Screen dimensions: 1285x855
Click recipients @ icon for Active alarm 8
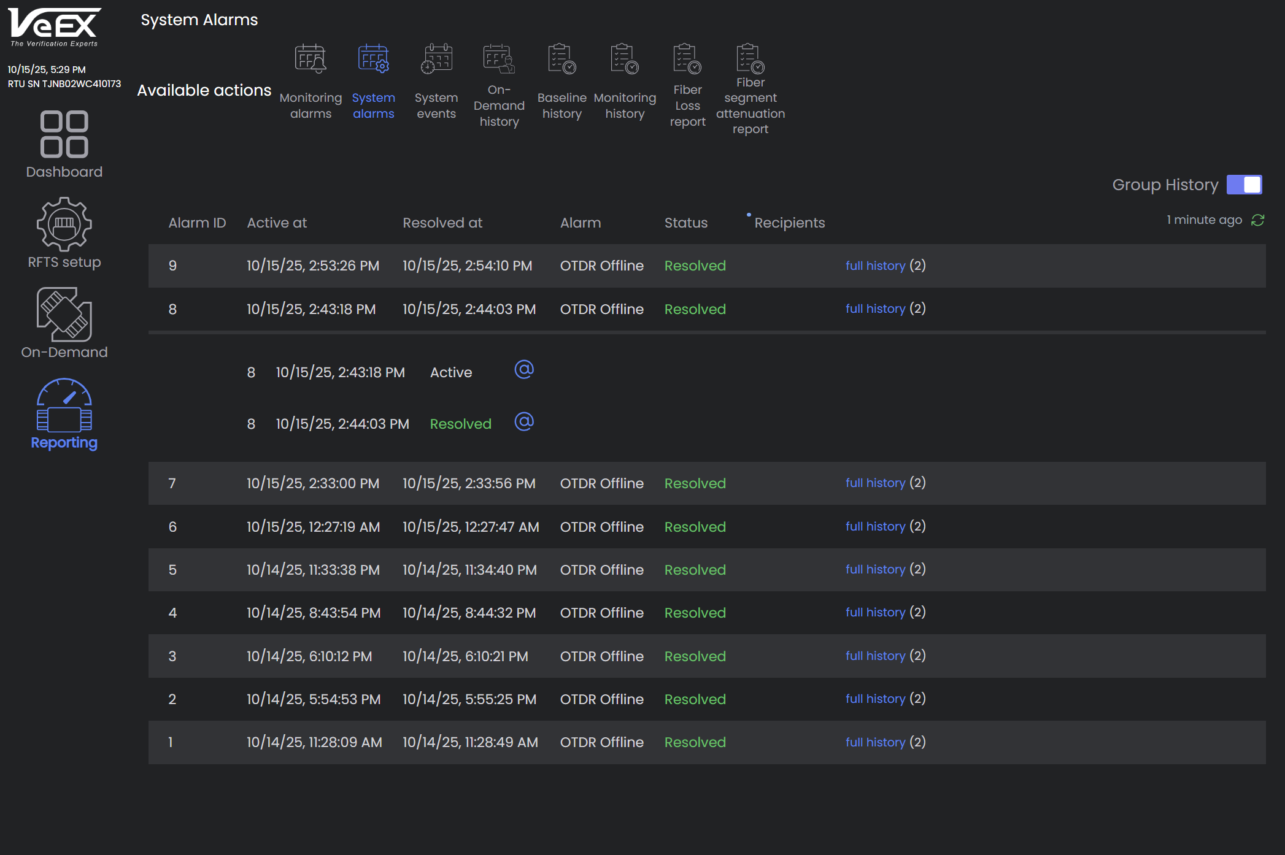point(524,370)
